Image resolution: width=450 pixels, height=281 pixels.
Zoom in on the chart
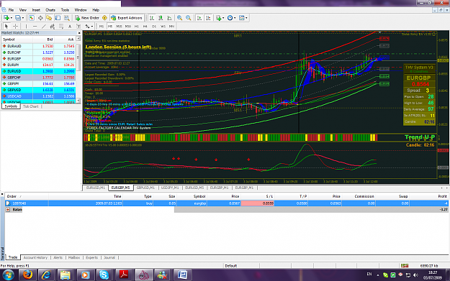[180, 18]
